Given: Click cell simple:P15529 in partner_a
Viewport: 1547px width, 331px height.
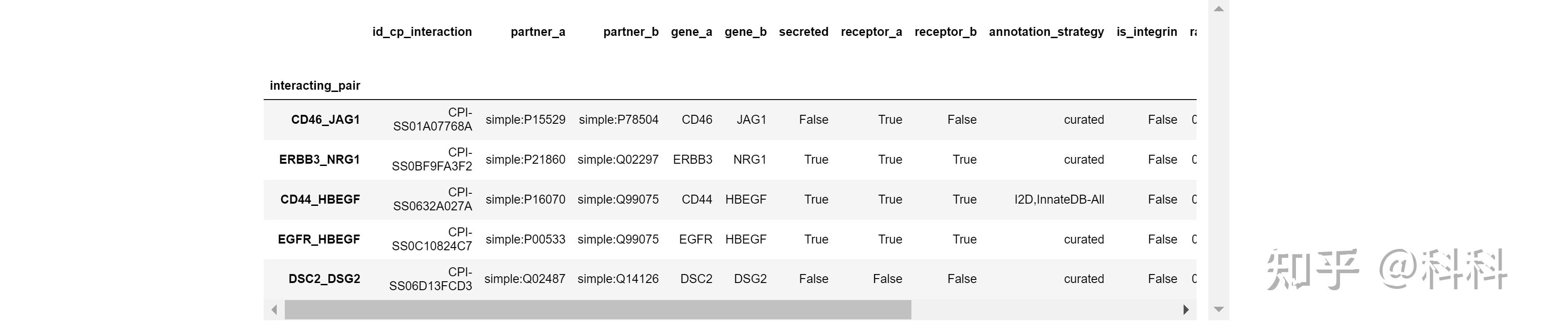Looking at the screenshot, I should [526, 120].
